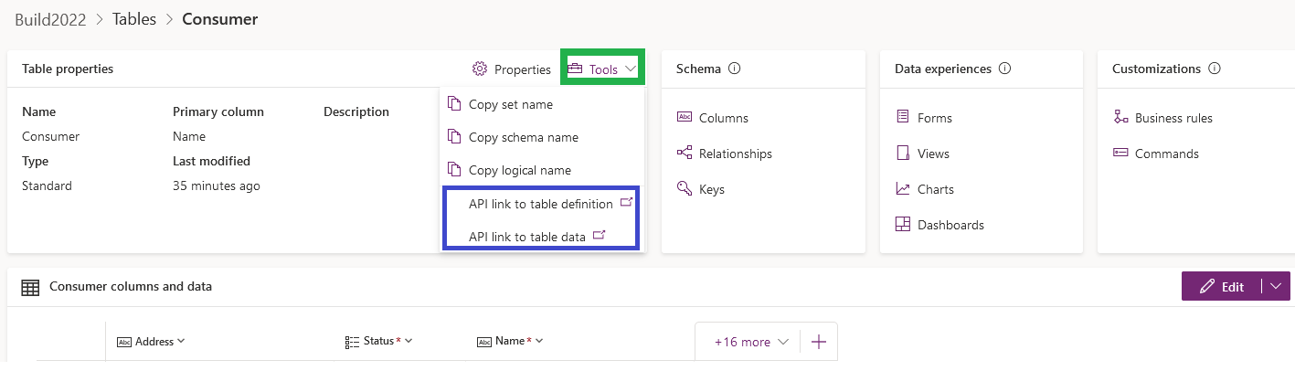Click the Edit button
This screenshot has height=371, width=1295.
[x=1222, y=286]
